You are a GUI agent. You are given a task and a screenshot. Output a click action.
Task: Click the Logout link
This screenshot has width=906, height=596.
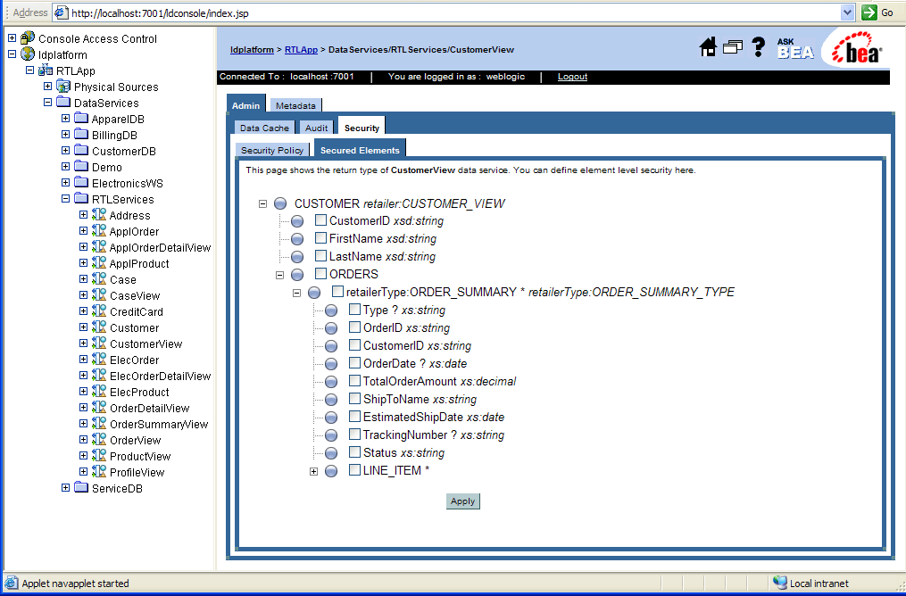(572, 76)
